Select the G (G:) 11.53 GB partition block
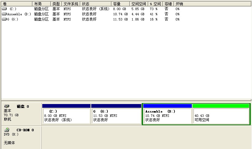The width and height of the screenshot is (252, 149). [x=116, y=116]
